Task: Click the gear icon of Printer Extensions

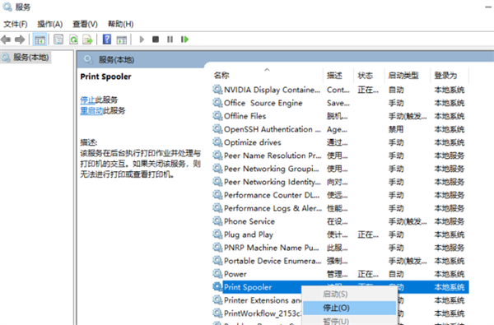Action: [x=217, y=300]
